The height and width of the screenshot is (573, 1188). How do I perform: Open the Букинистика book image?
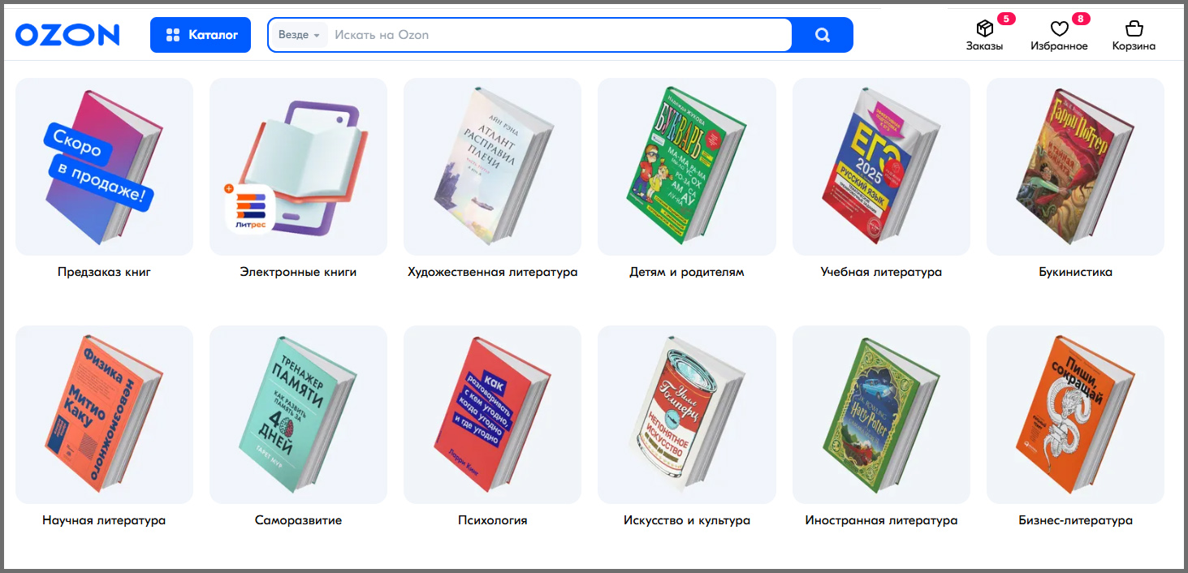(1075, 167)
